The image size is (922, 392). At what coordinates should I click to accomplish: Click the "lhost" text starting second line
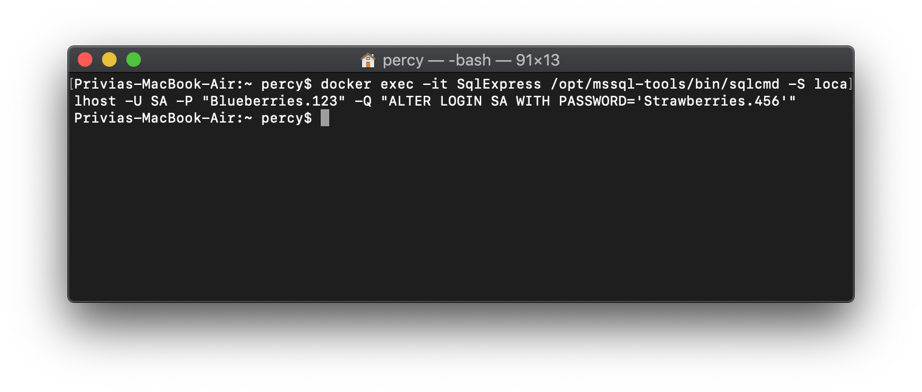[x=95, y=101]
